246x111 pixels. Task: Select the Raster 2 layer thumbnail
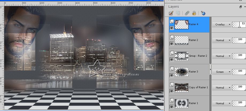click(x=182, y=40)
